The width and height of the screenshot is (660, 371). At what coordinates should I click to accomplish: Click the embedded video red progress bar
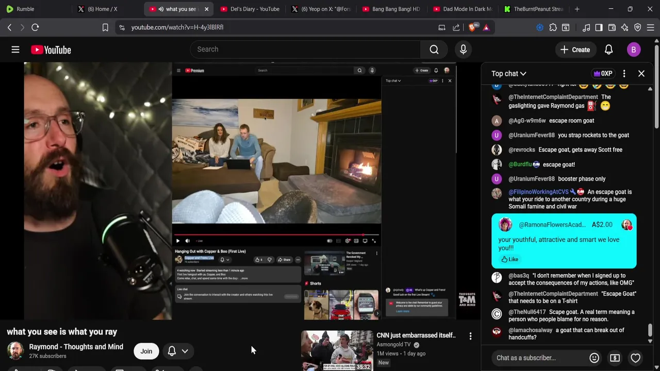pos(276,234)
